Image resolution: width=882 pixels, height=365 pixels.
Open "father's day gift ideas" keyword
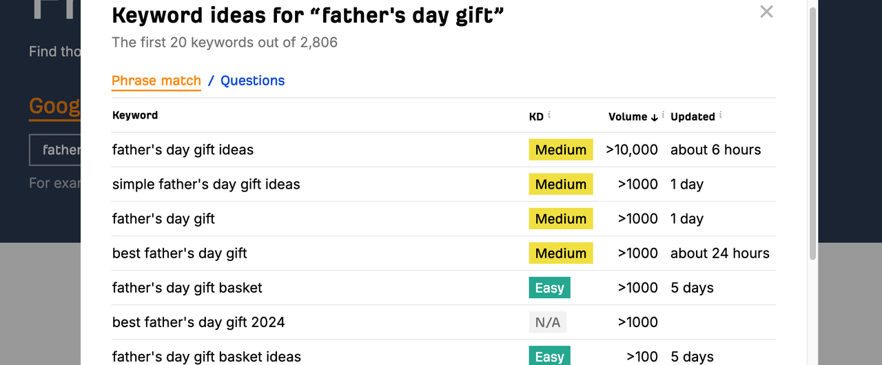click(x=183, y=150)
